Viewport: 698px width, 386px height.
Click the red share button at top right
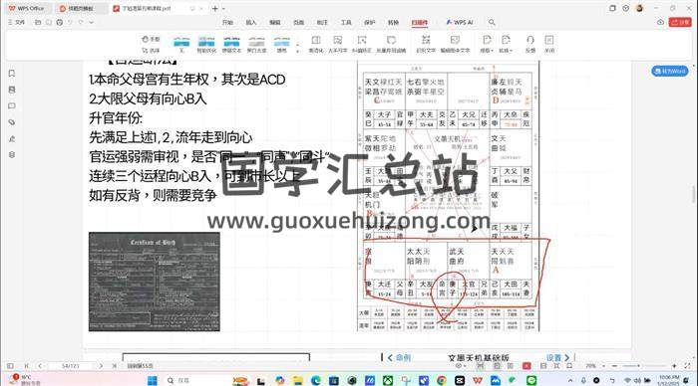point(680,22)
